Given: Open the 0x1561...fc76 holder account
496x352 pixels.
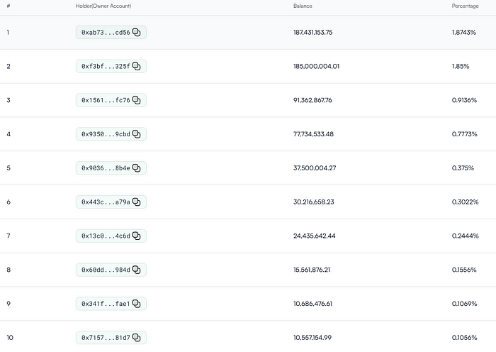Looking at the screenshot, I should [105, 101].
